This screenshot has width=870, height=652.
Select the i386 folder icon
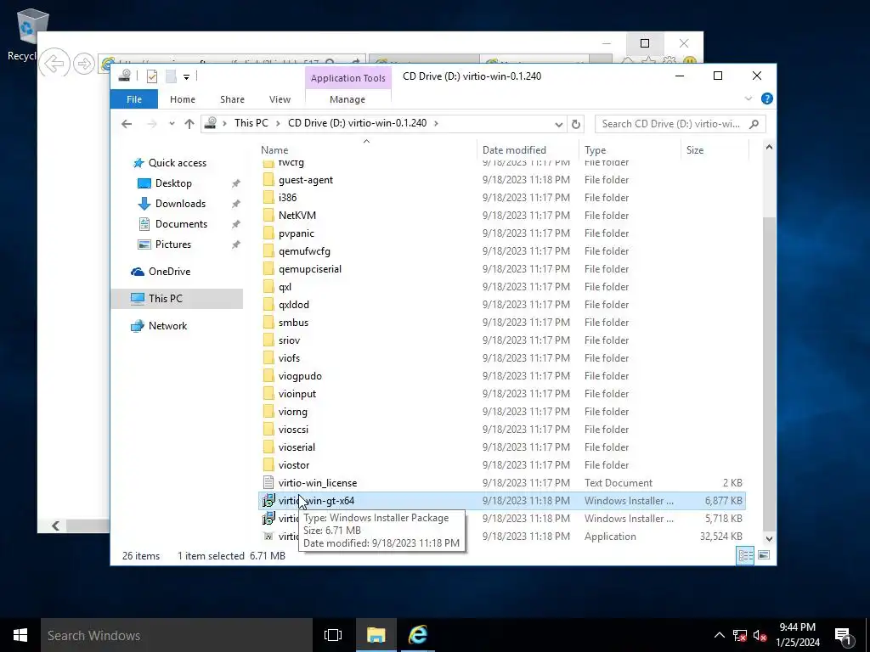(x=268, y=197)
